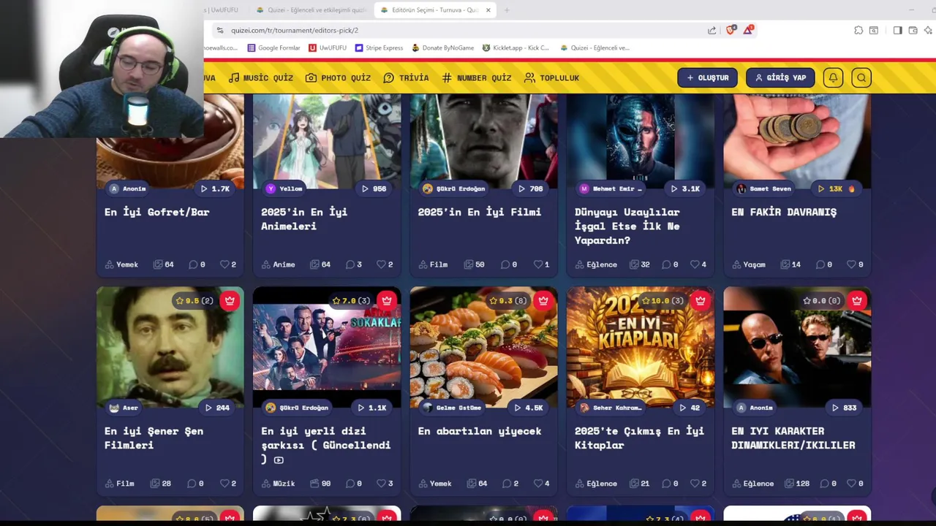Click the share icon in address bar
936x526 pixels.
pyautogui.click(x=712, y=30)
